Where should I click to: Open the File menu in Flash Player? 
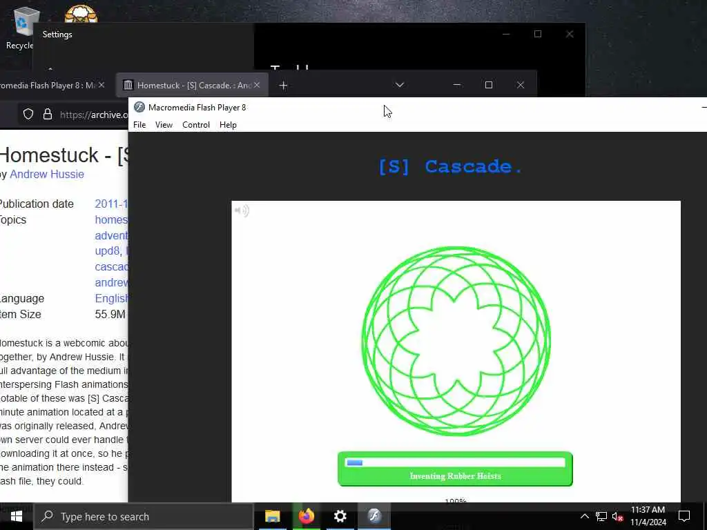coord(139,125)
